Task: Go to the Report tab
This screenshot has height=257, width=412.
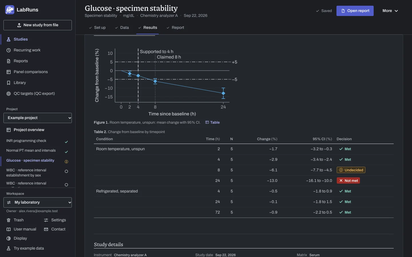Action: point(175,28)
